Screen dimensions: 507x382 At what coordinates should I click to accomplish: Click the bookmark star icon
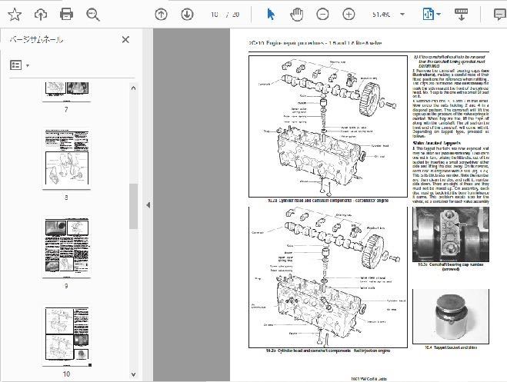click(15, 15)
